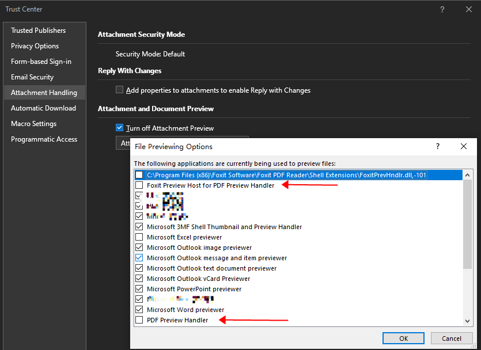
Task: Select Programmatic Access in sidebar
Action: click(44, 139)
